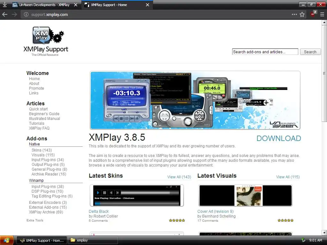
Task: Click the DOWNLOAD link
Action: [x=278, y=138]
